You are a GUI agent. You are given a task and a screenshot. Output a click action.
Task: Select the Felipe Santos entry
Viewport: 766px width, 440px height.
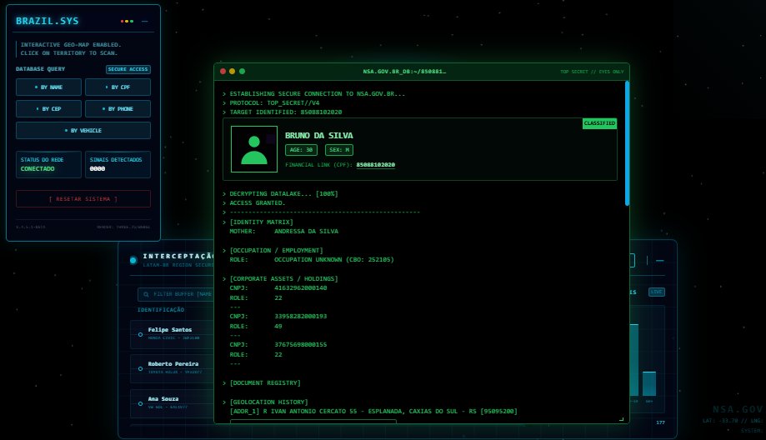coord(172,334)
